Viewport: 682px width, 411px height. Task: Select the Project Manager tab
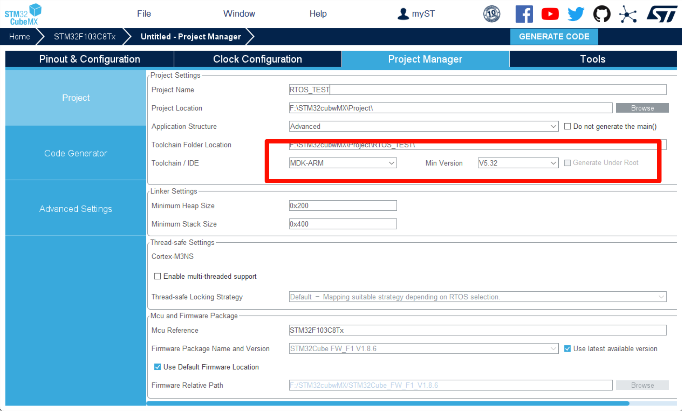pos(425,59)
